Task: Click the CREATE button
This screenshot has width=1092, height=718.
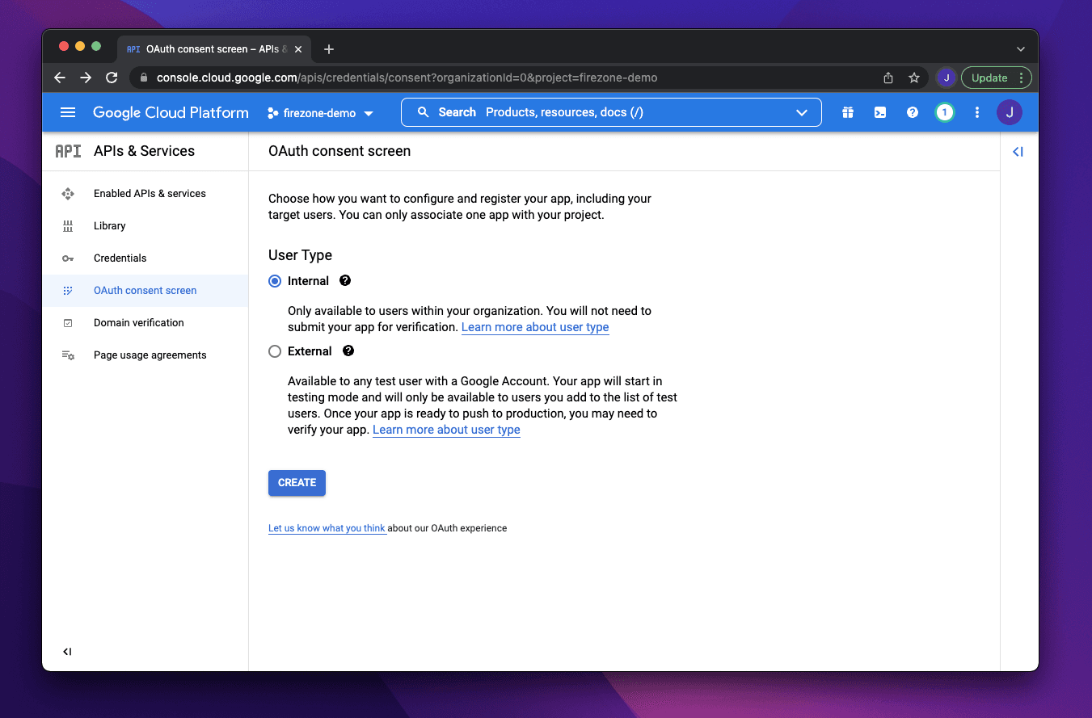Action: pos(297,482)
